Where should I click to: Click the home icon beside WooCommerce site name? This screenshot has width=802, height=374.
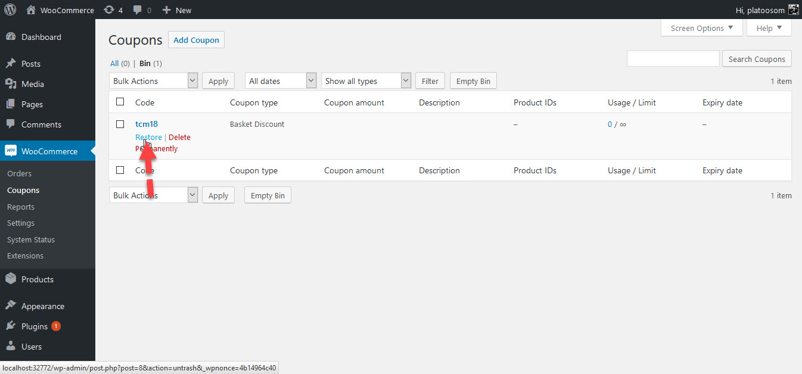[31, 10]
